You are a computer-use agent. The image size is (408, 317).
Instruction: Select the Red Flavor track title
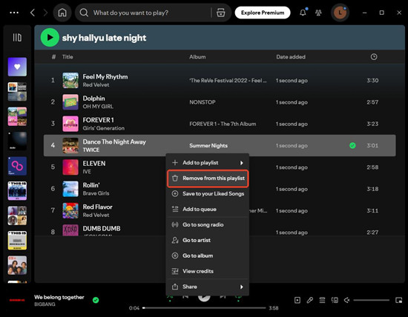tap(98, 207)
